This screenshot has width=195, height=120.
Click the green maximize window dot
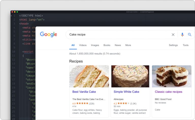(17, 12)
